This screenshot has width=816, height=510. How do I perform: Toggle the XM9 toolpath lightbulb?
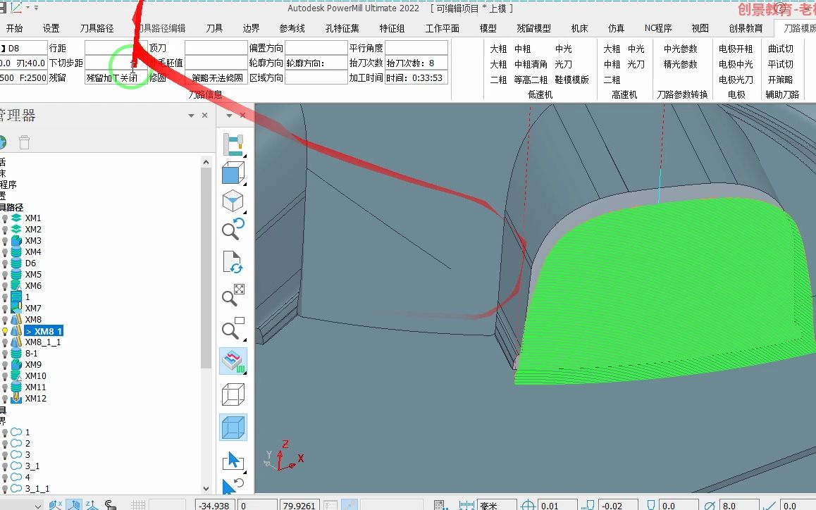5,365
